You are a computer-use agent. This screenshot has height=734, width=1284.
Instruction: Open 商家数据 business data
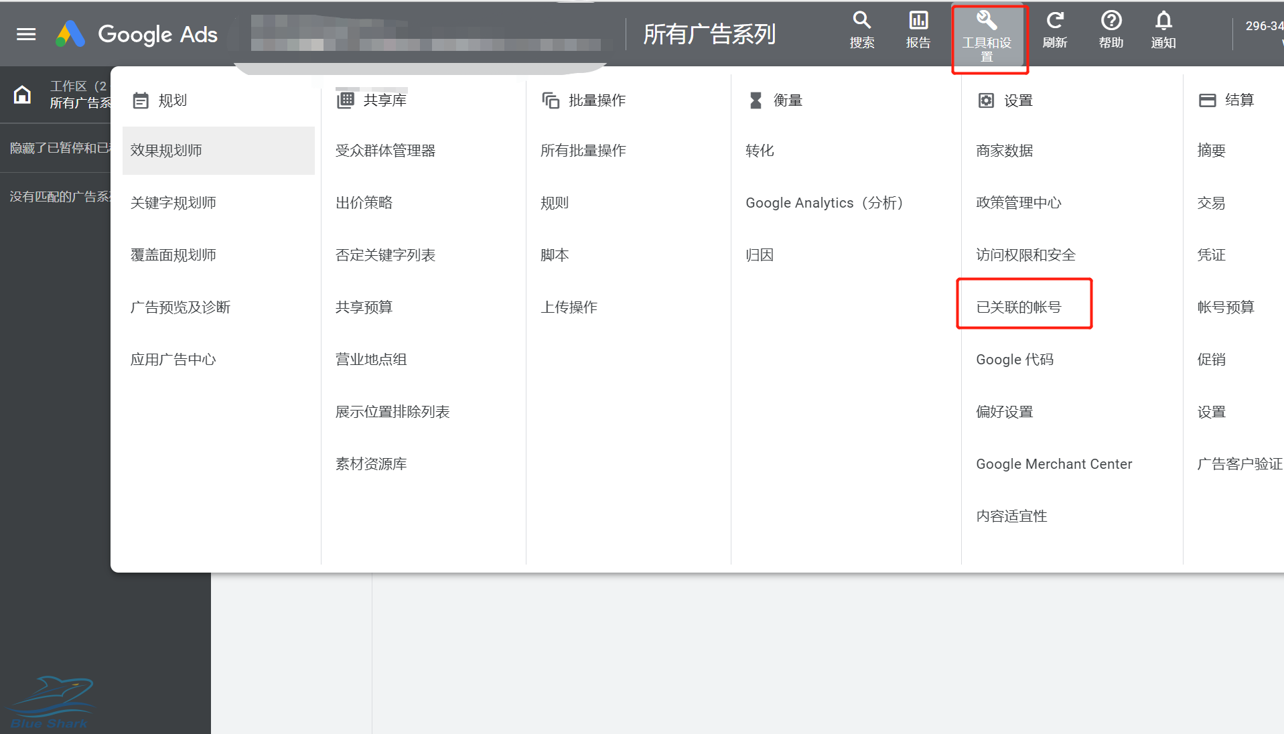[1004, 151]
